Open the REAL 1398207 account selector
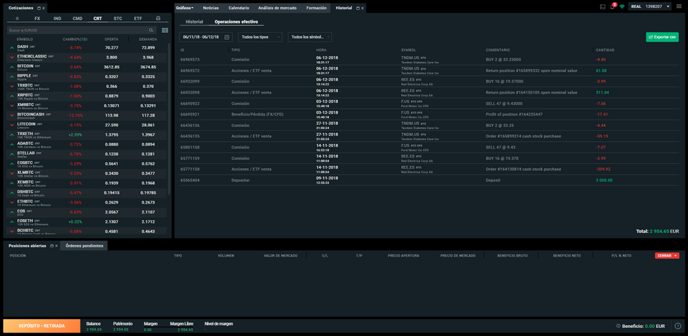Image resolution: width=688 pixels, height=336 pixels. click(650, 7)
